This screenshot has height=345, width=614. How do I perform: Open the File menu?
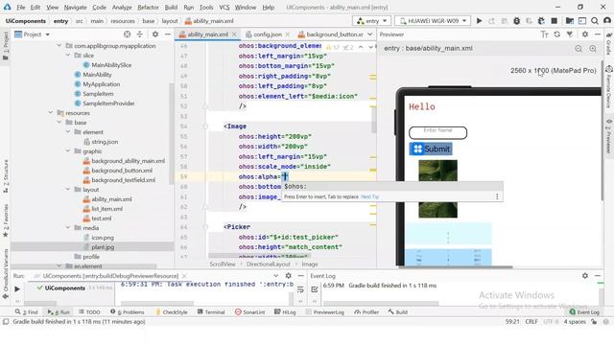point(21,7)
